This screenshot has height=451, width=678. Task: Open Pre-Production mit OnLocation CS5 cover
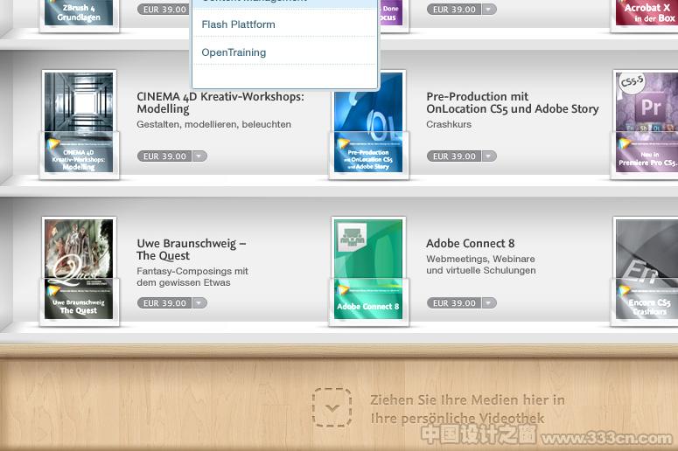point(368,122)
